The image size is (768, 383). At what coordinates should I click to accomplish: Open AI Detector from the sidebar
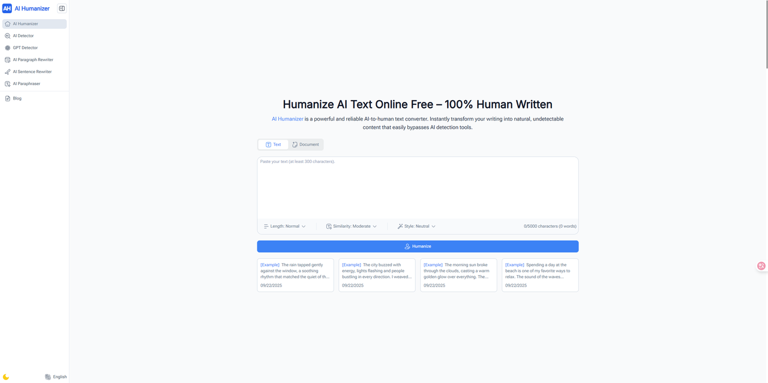coord(23,36)
